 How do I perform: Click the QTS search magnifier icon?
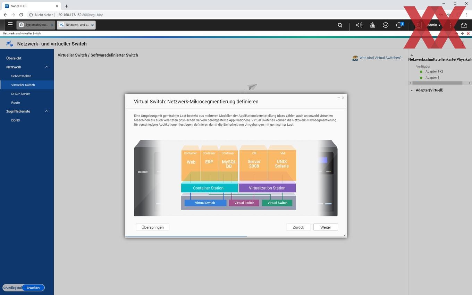coord(340,25)
